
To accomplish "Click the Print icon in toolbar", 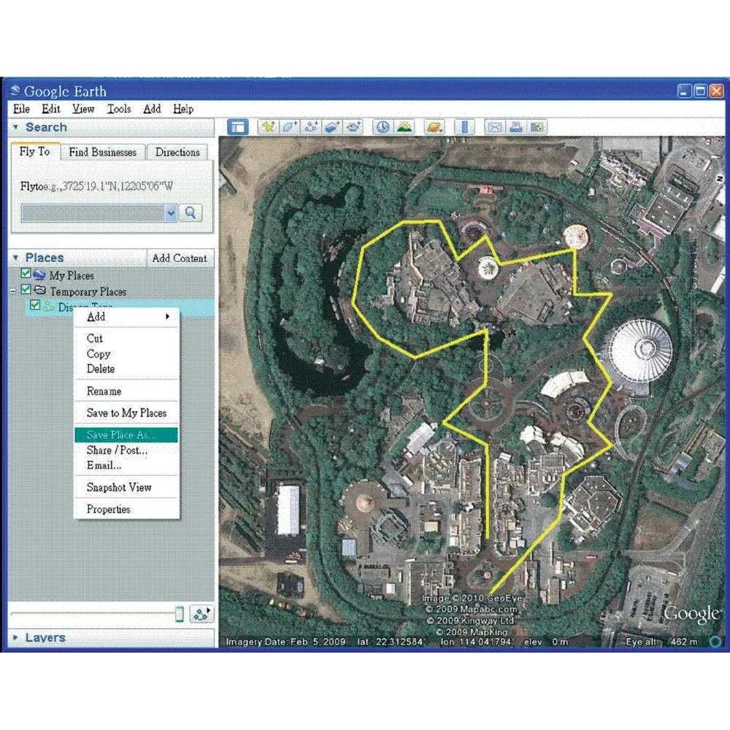I will pyautogui.click(x=516, y=127).
